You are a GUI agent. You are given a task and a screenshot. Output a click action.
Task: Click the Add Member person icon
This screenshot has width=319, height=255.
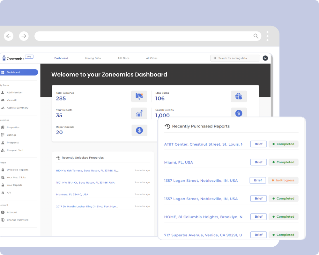coord(3,92)
